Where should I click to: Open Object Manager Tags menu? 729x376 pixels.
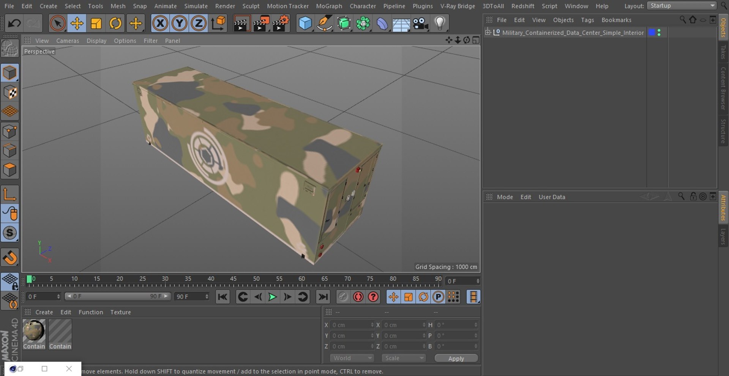click(x=587, y=20)
